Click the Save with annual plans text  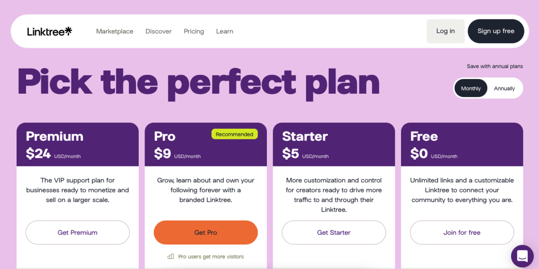495,66
